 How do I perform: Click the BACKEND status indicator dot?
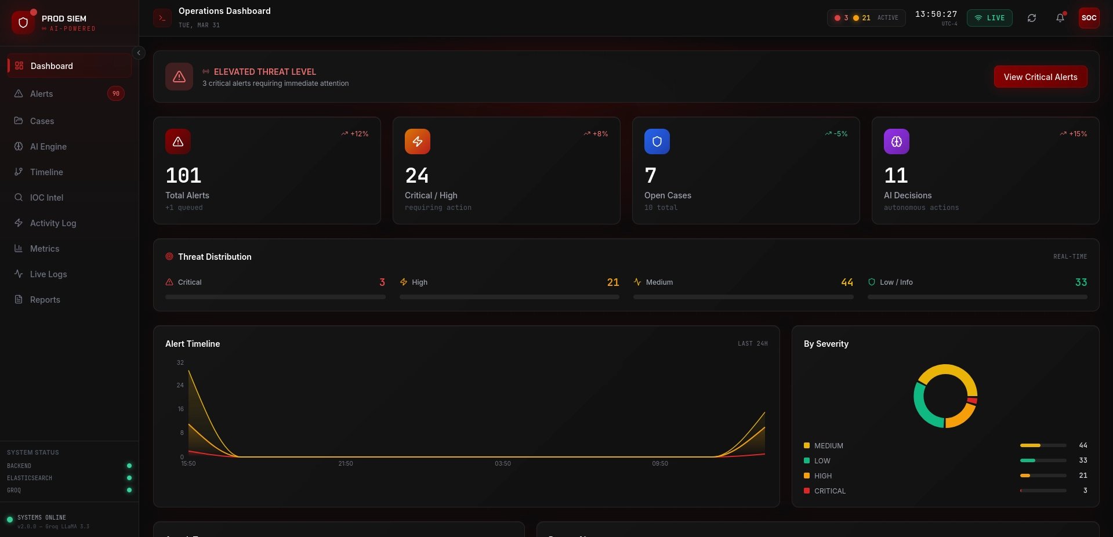[x=129, y=466]
